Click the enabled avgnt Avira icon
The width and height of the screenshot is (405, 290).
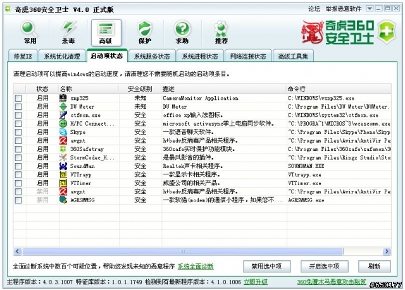(x=63, y=140)
